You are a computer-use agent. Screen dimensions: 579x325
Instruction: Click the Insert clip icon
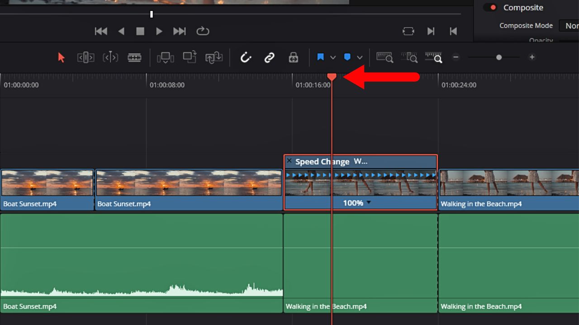point(165,57)
